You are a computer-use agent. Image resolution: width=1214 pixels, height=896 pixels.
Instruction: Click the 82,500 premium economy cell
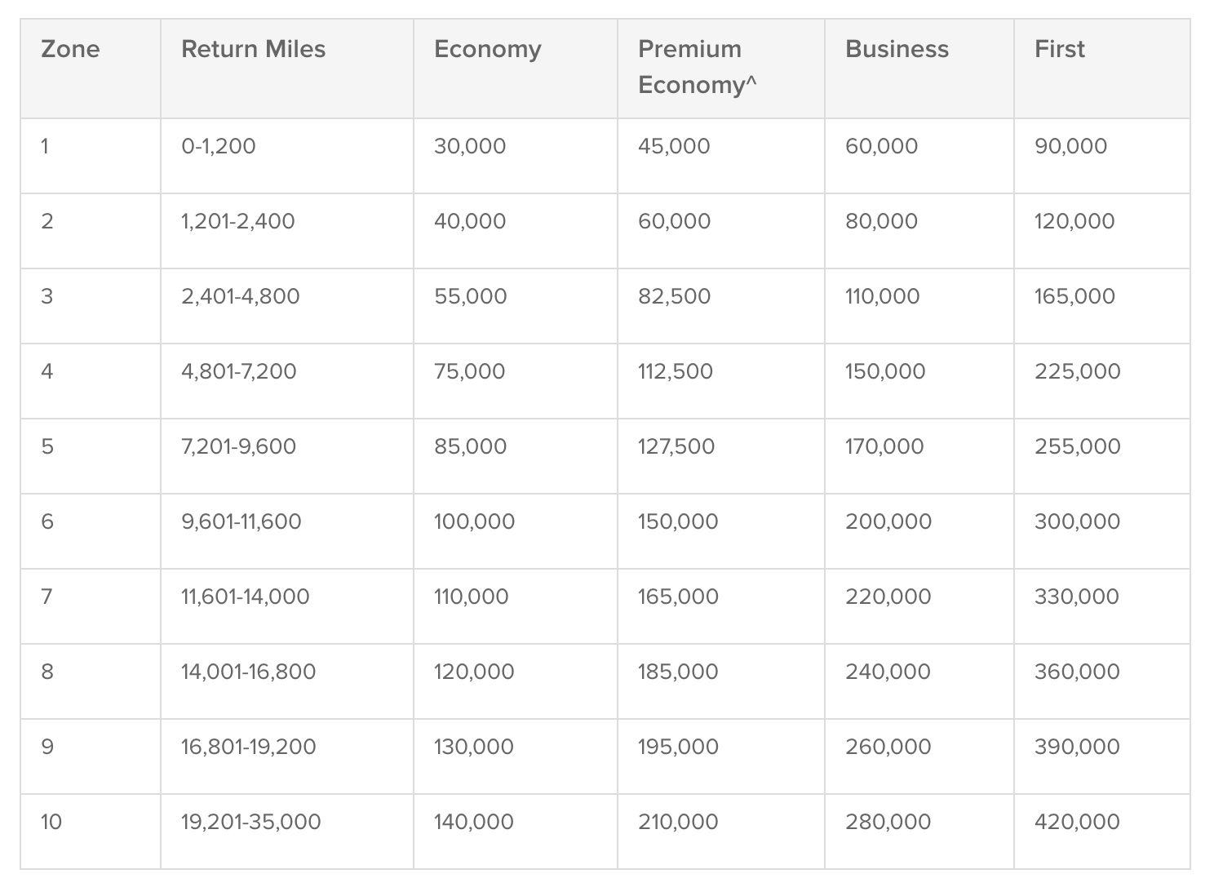click(x=674, y=296)
